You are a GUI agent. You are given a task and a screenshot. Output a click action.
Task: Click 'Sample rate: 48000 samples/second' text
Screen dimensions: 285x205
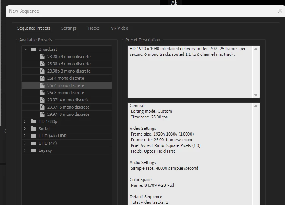(x=164, y=168)
